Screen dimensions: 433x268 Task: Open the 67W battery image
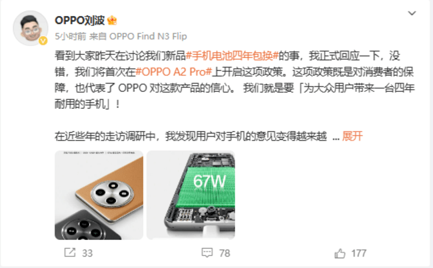pos(191,195)
